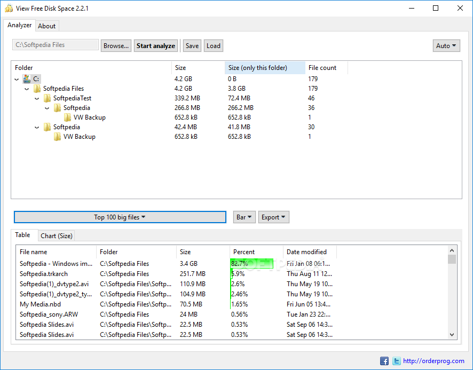Collapse the Softpedia Files tree node
Viewport: 473px width, 370px height.
pos(27,89)
